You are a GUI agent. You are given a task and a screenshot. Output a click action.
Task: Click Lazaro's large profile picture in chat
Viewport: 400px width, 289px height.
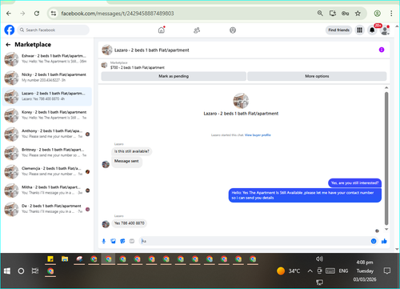[241, 101]
